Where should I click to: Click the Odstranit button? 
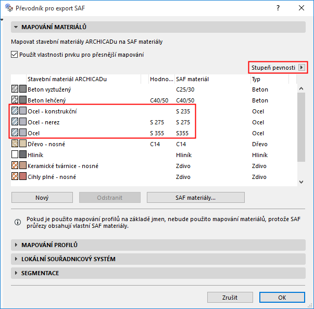[110, 198]
